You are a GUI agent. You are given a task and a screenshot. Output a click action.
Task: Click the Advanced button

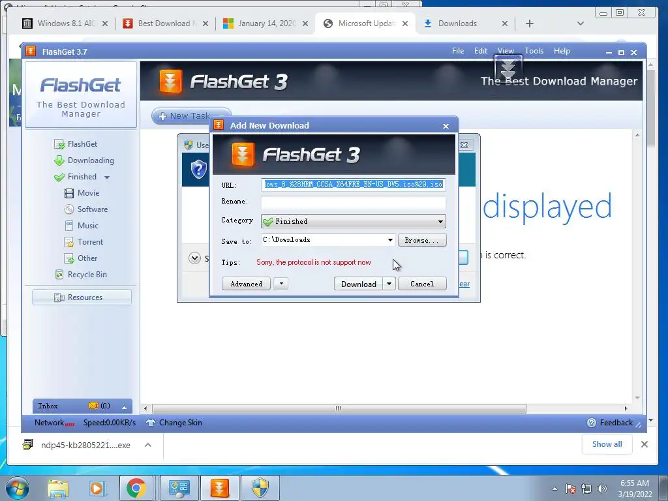[x=246, y=284]
